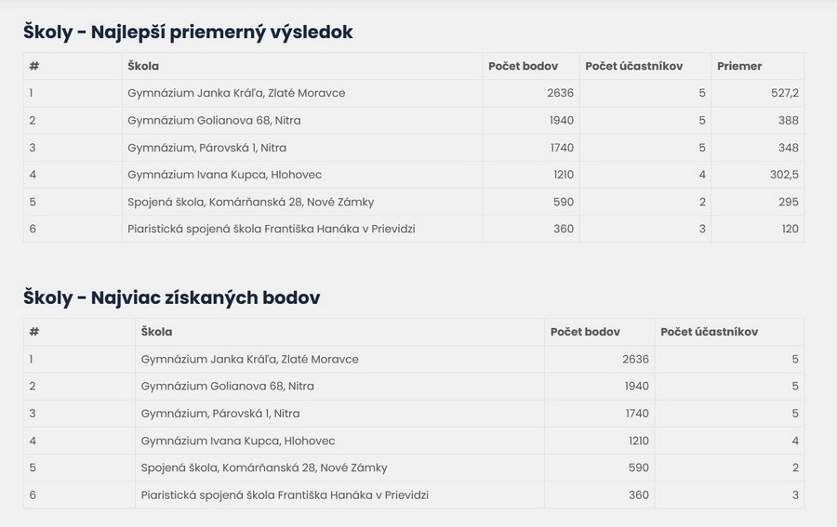Click the 2636 points cell in the most points table
837x527 pixels.
(635, 359)
